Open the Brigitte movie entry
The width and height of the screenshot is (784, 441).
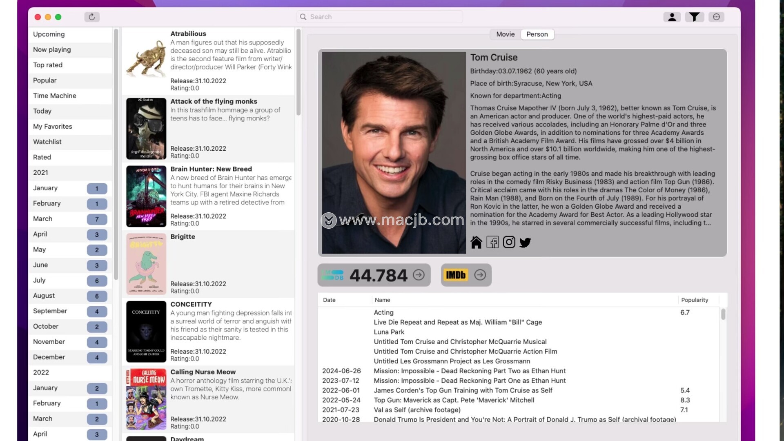tap(208, 264)
